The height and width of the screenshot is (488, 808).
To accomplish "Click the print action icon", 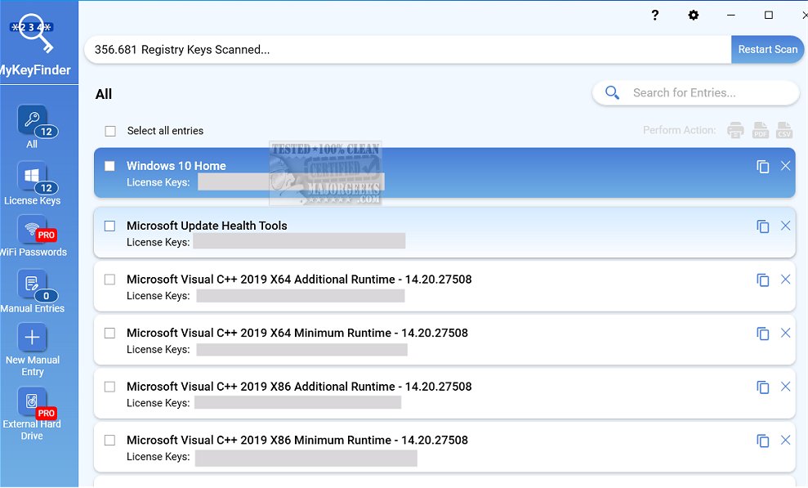I will pos(736,130).
